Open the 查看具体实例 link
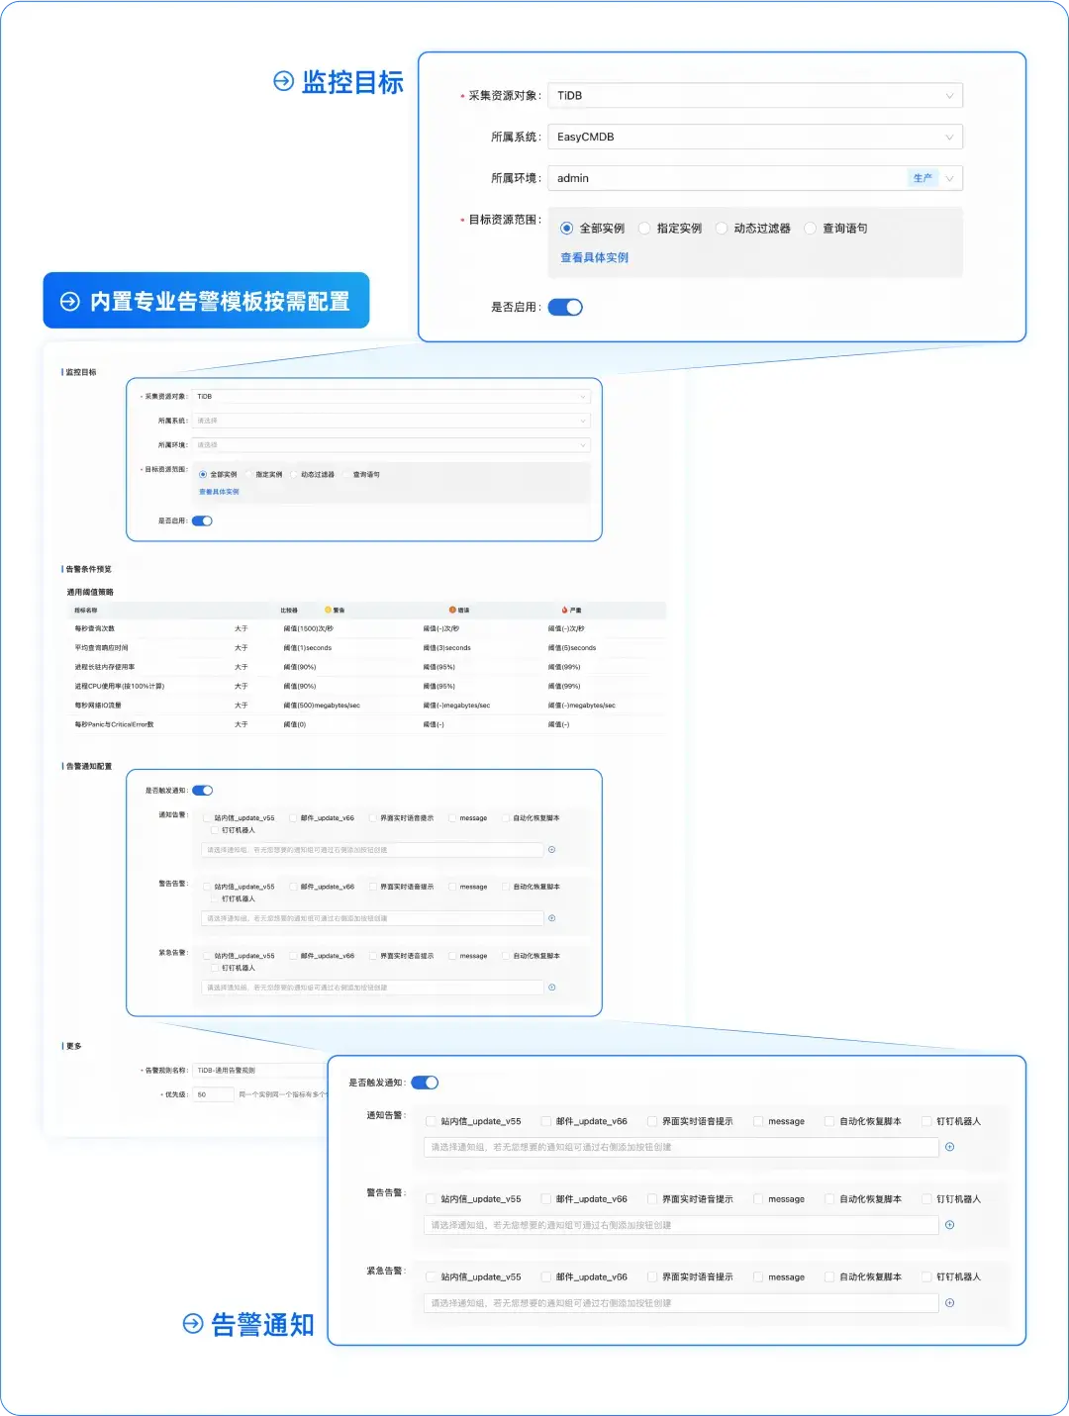 click(x=595, y=257)
